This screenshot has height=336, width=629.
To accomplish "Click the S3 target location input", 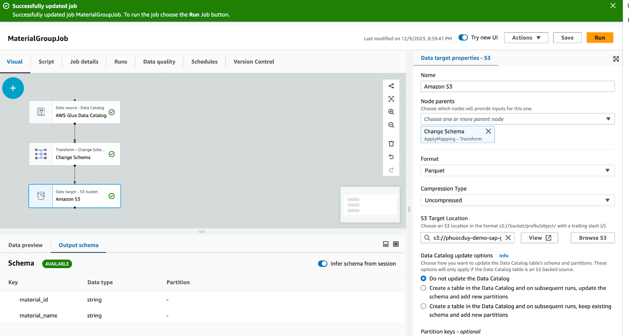I will (467, 238).
